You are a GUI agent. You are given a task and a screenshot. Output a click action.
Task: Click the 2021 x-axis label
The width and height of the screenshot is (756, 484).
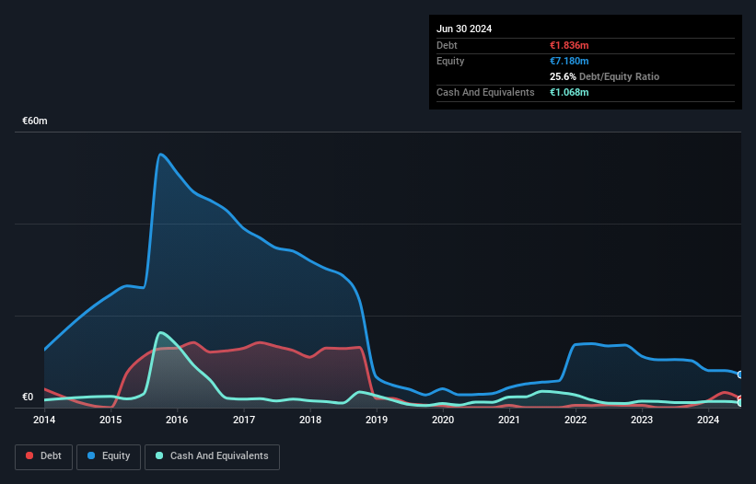pos(509,420)
